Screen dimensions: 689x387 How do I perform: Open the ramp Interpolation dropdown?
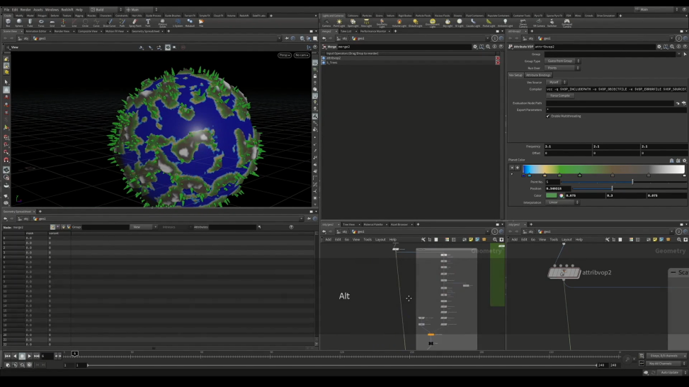point(562,202)
